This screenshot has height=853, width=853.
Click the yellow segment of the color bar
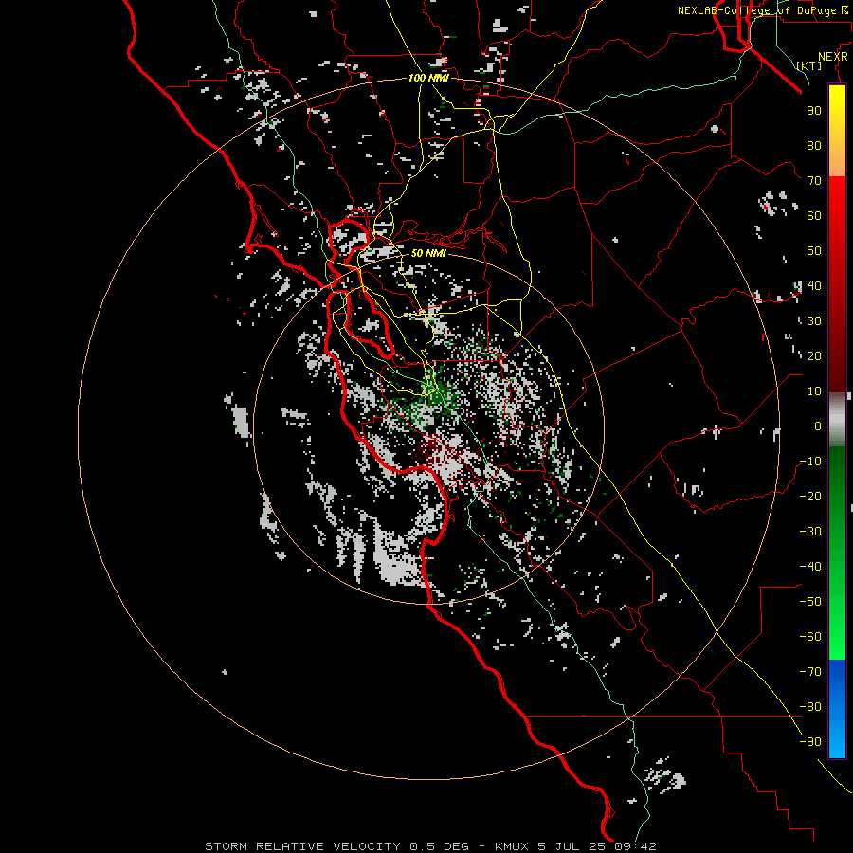click(837, 131)
